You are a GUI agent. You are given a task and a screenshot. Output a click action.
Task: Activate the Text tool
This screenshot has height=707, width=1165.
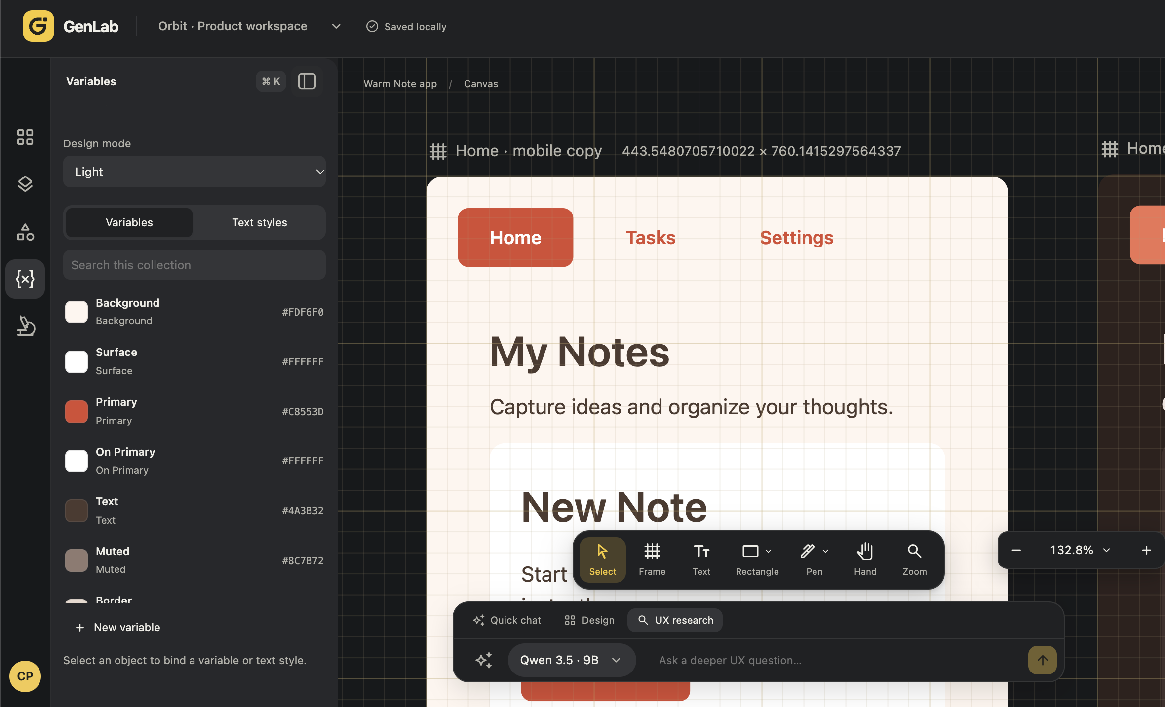(701, 560)
